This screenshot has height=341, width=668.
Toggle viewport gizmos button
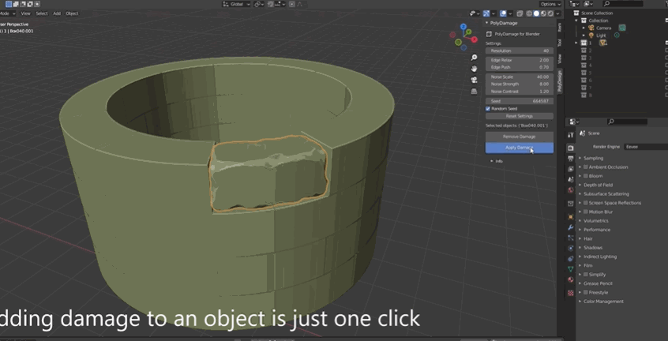coord(486,13)
